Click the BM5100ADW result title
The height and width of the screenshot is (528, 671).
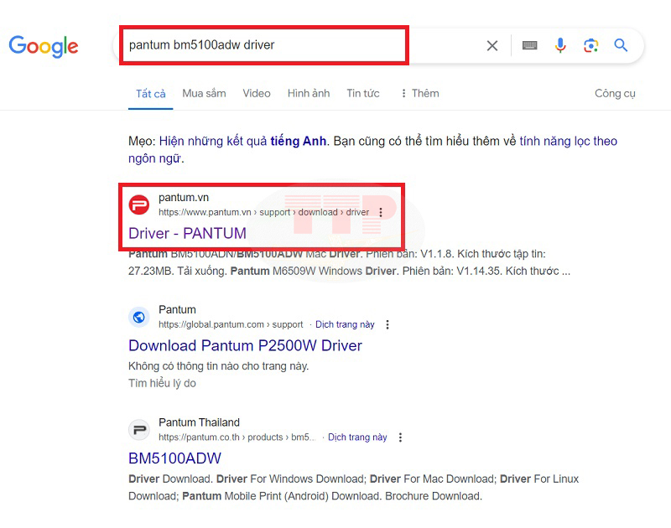(x=174, y=458)
